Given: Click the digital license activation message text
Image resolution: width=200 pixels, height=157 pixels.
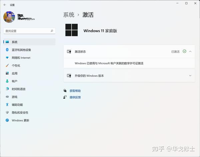Looking at the screenshot, I should (109, 63).
